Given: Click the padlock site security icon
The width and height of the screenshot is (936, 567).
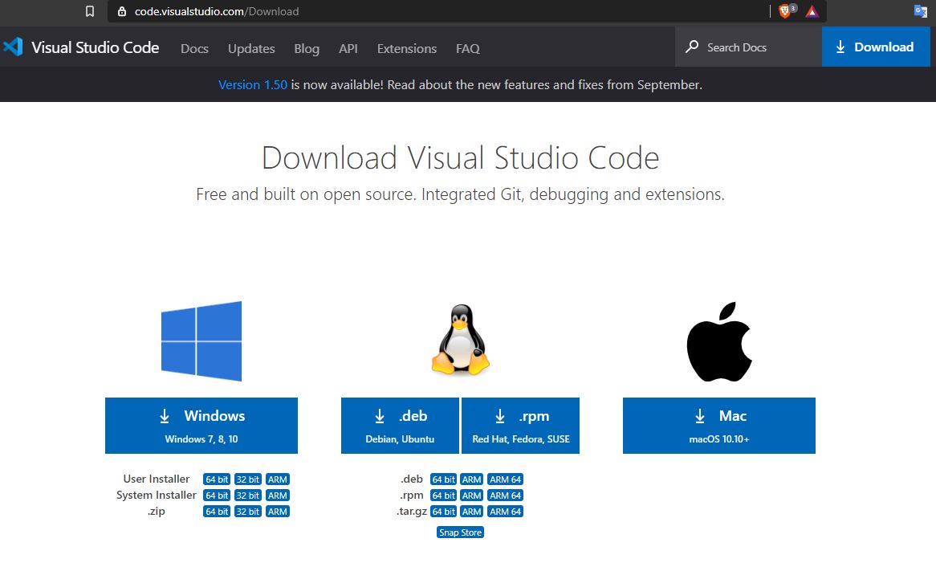Looking at the screenshot, I should coord(122,11).
